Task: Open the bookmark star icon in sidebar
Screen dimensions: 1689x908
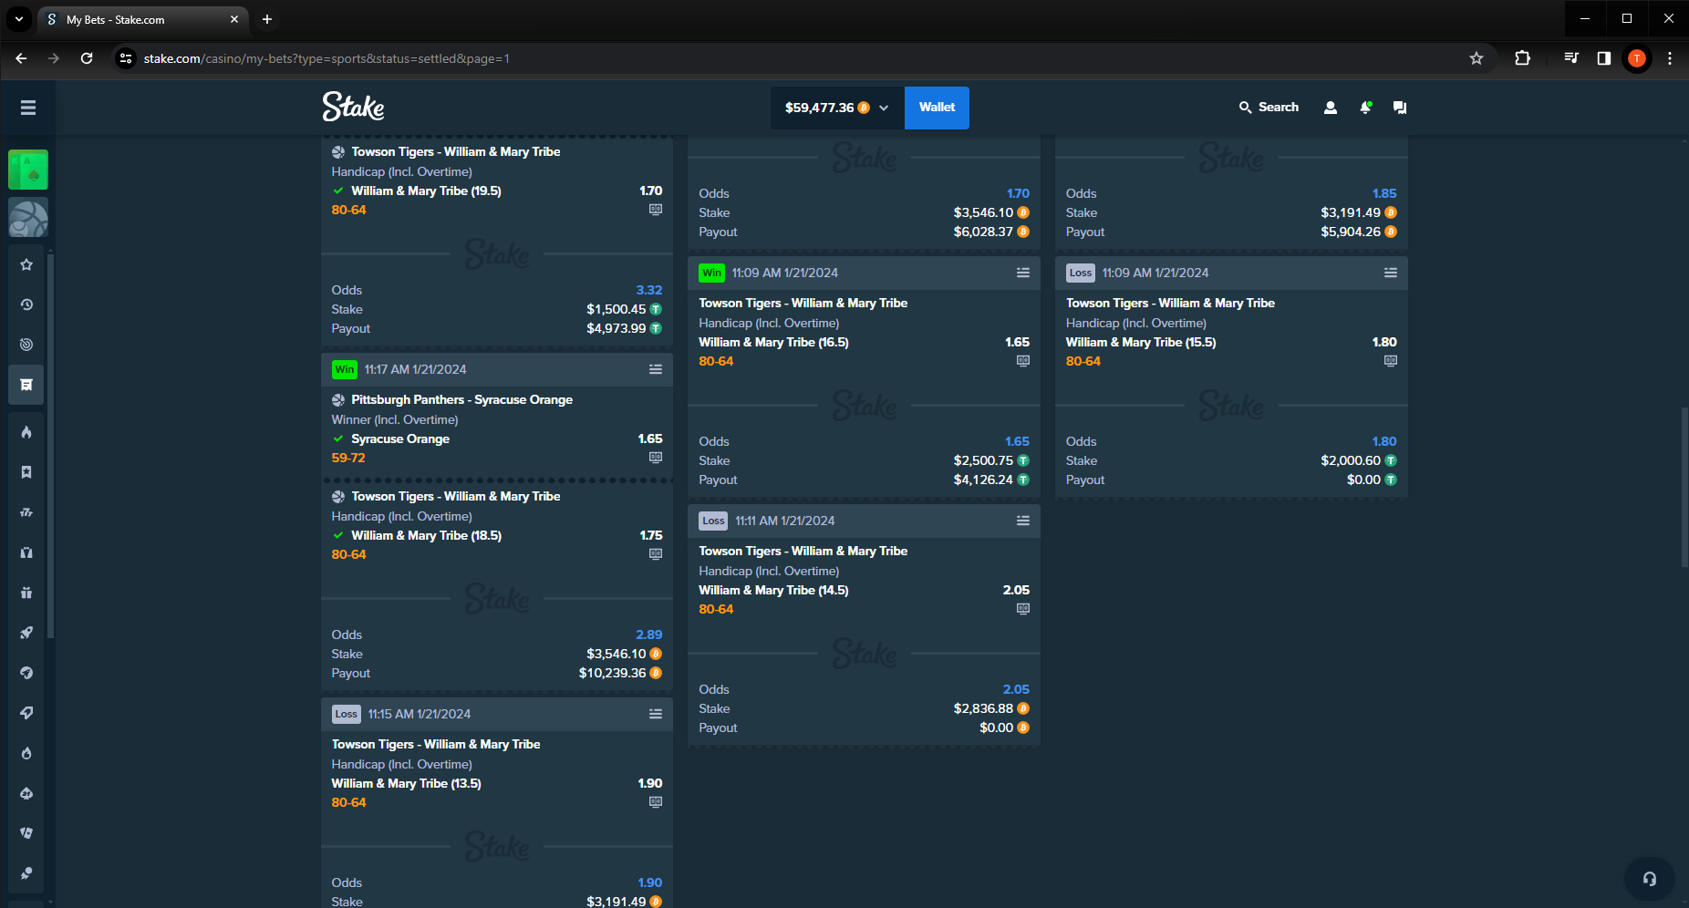Action: click(26, 472)
